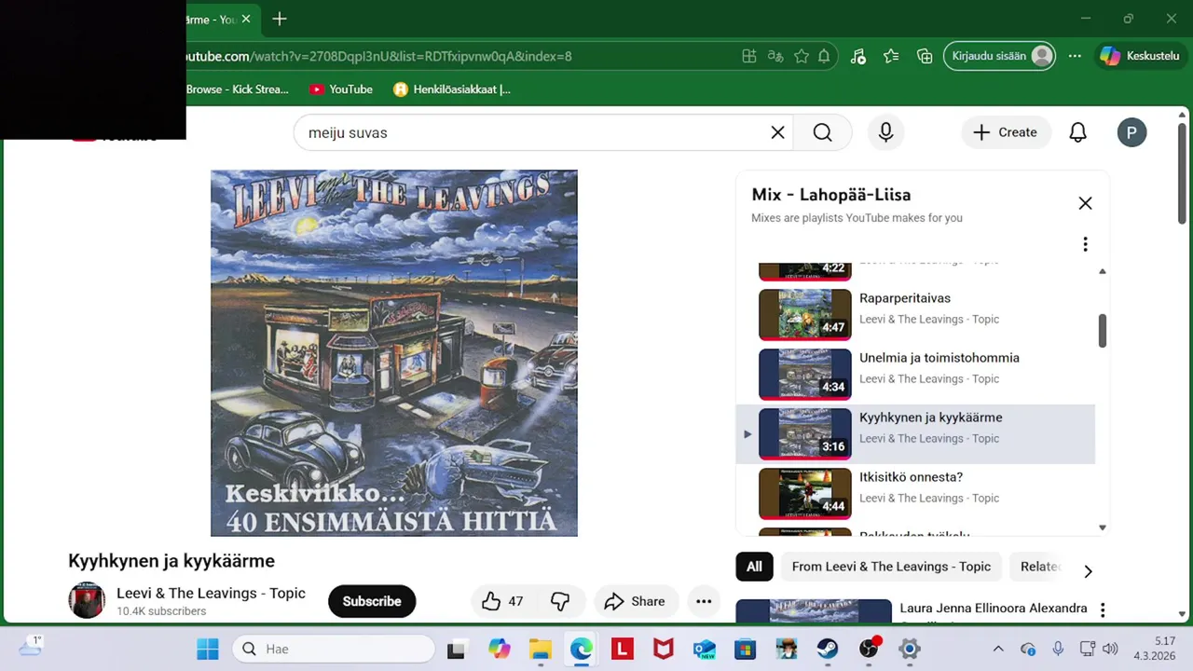Click the address bar URL

coord(379,56)
